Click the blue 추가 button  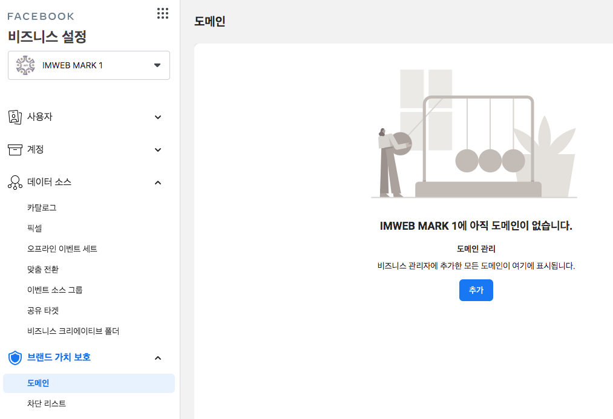476,290
